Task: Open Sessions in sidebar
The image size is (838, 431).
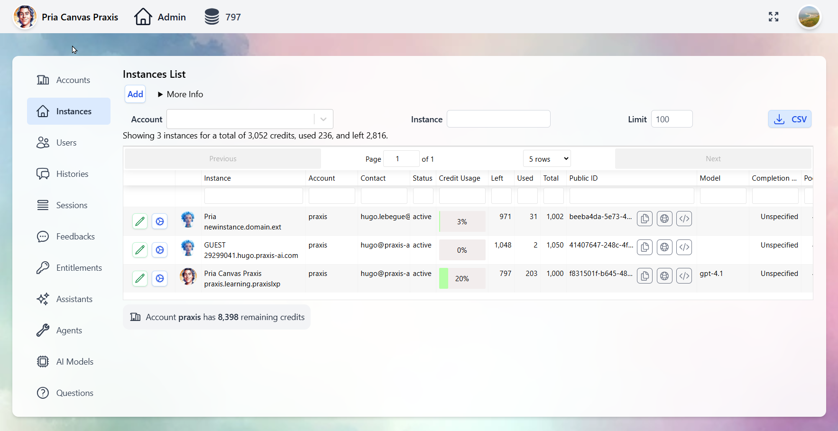Action: click(x=69, y=205)
